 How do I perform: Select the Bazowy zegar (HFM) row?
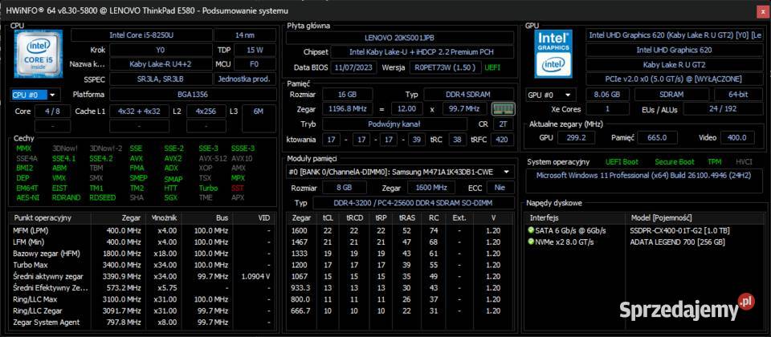(143, 254)
